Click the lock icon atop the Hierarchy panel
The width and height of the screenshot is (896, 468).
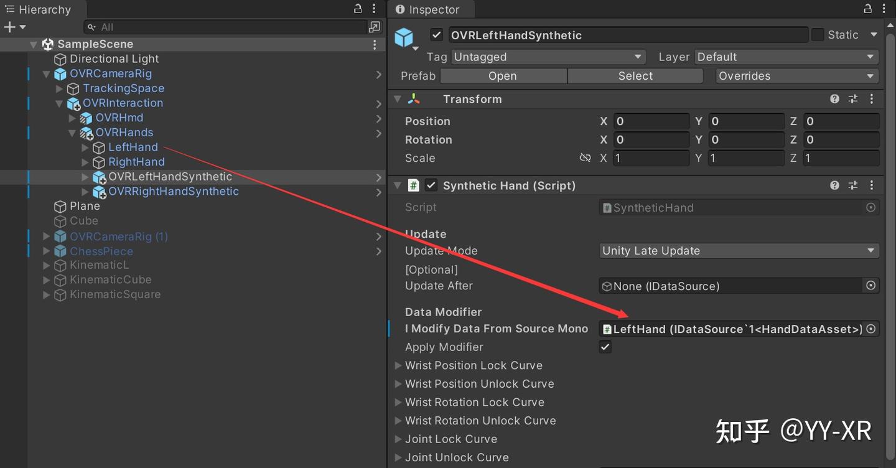[357, 8]
